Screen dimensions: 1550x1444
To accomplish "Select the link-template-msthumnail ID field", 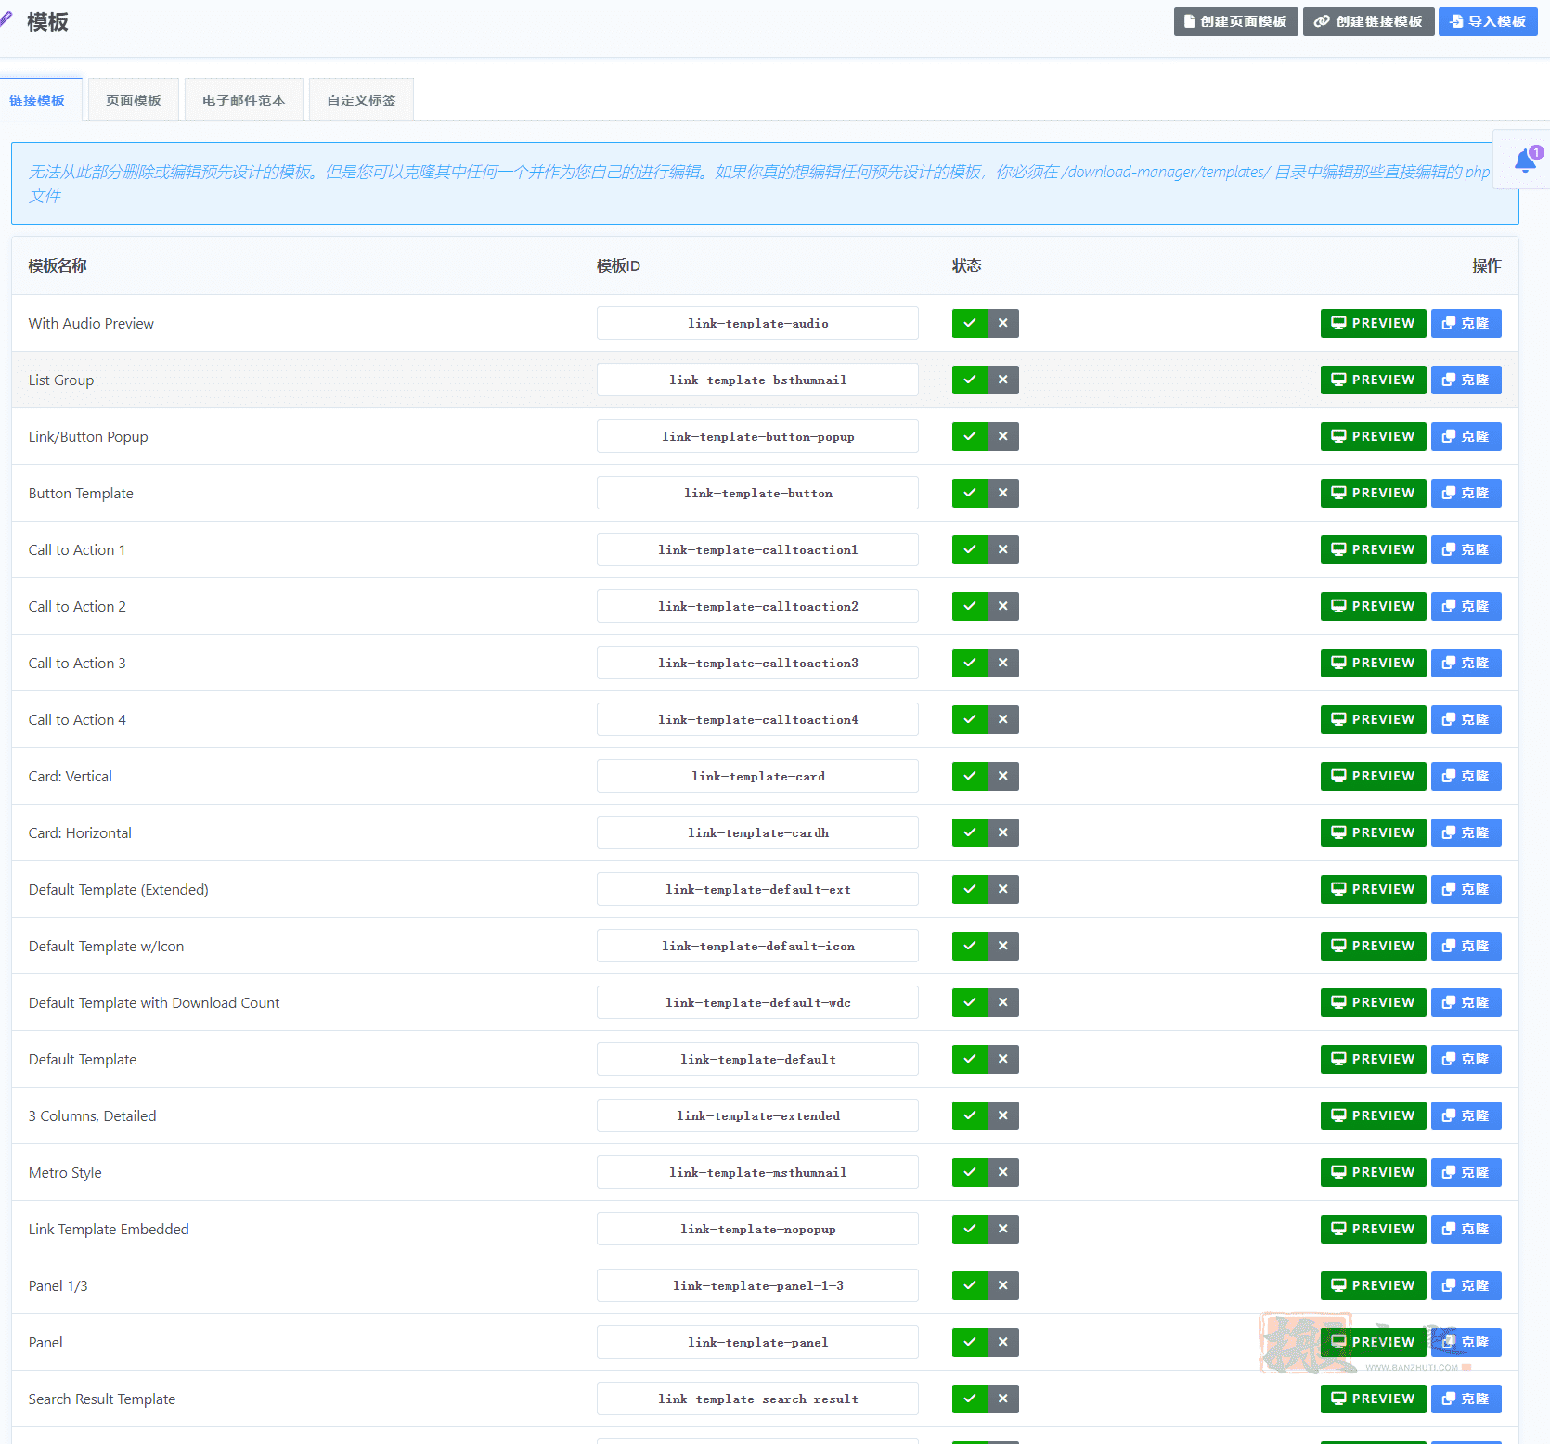I will (757, 1172).
